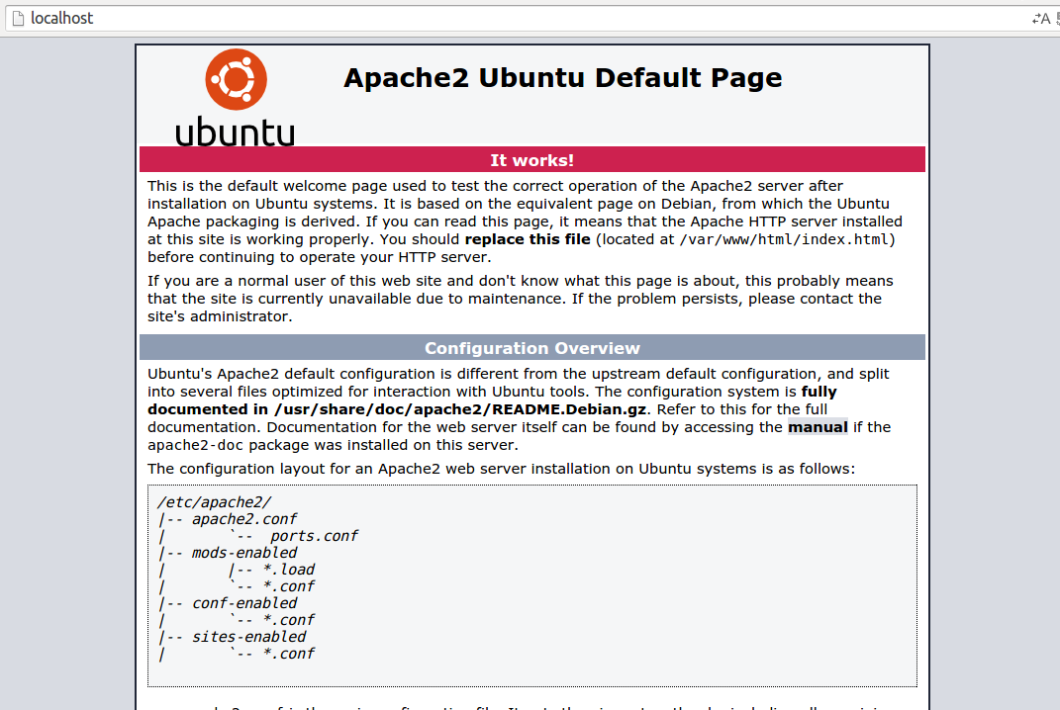Click the page icon in the address bar
The image size is (1060, 710).
[x=18, y=18]
